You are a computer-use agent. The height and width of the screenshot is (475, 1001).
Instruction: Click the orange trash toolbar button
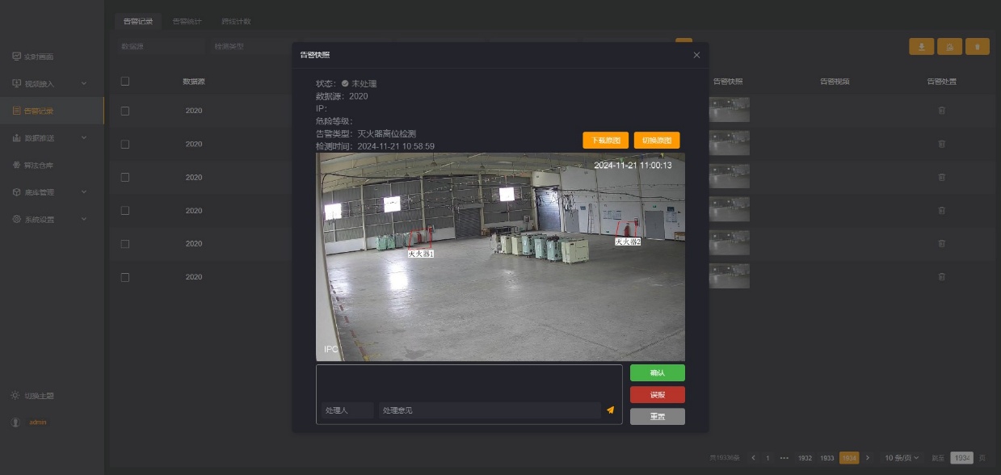click(x=978, y=47)
